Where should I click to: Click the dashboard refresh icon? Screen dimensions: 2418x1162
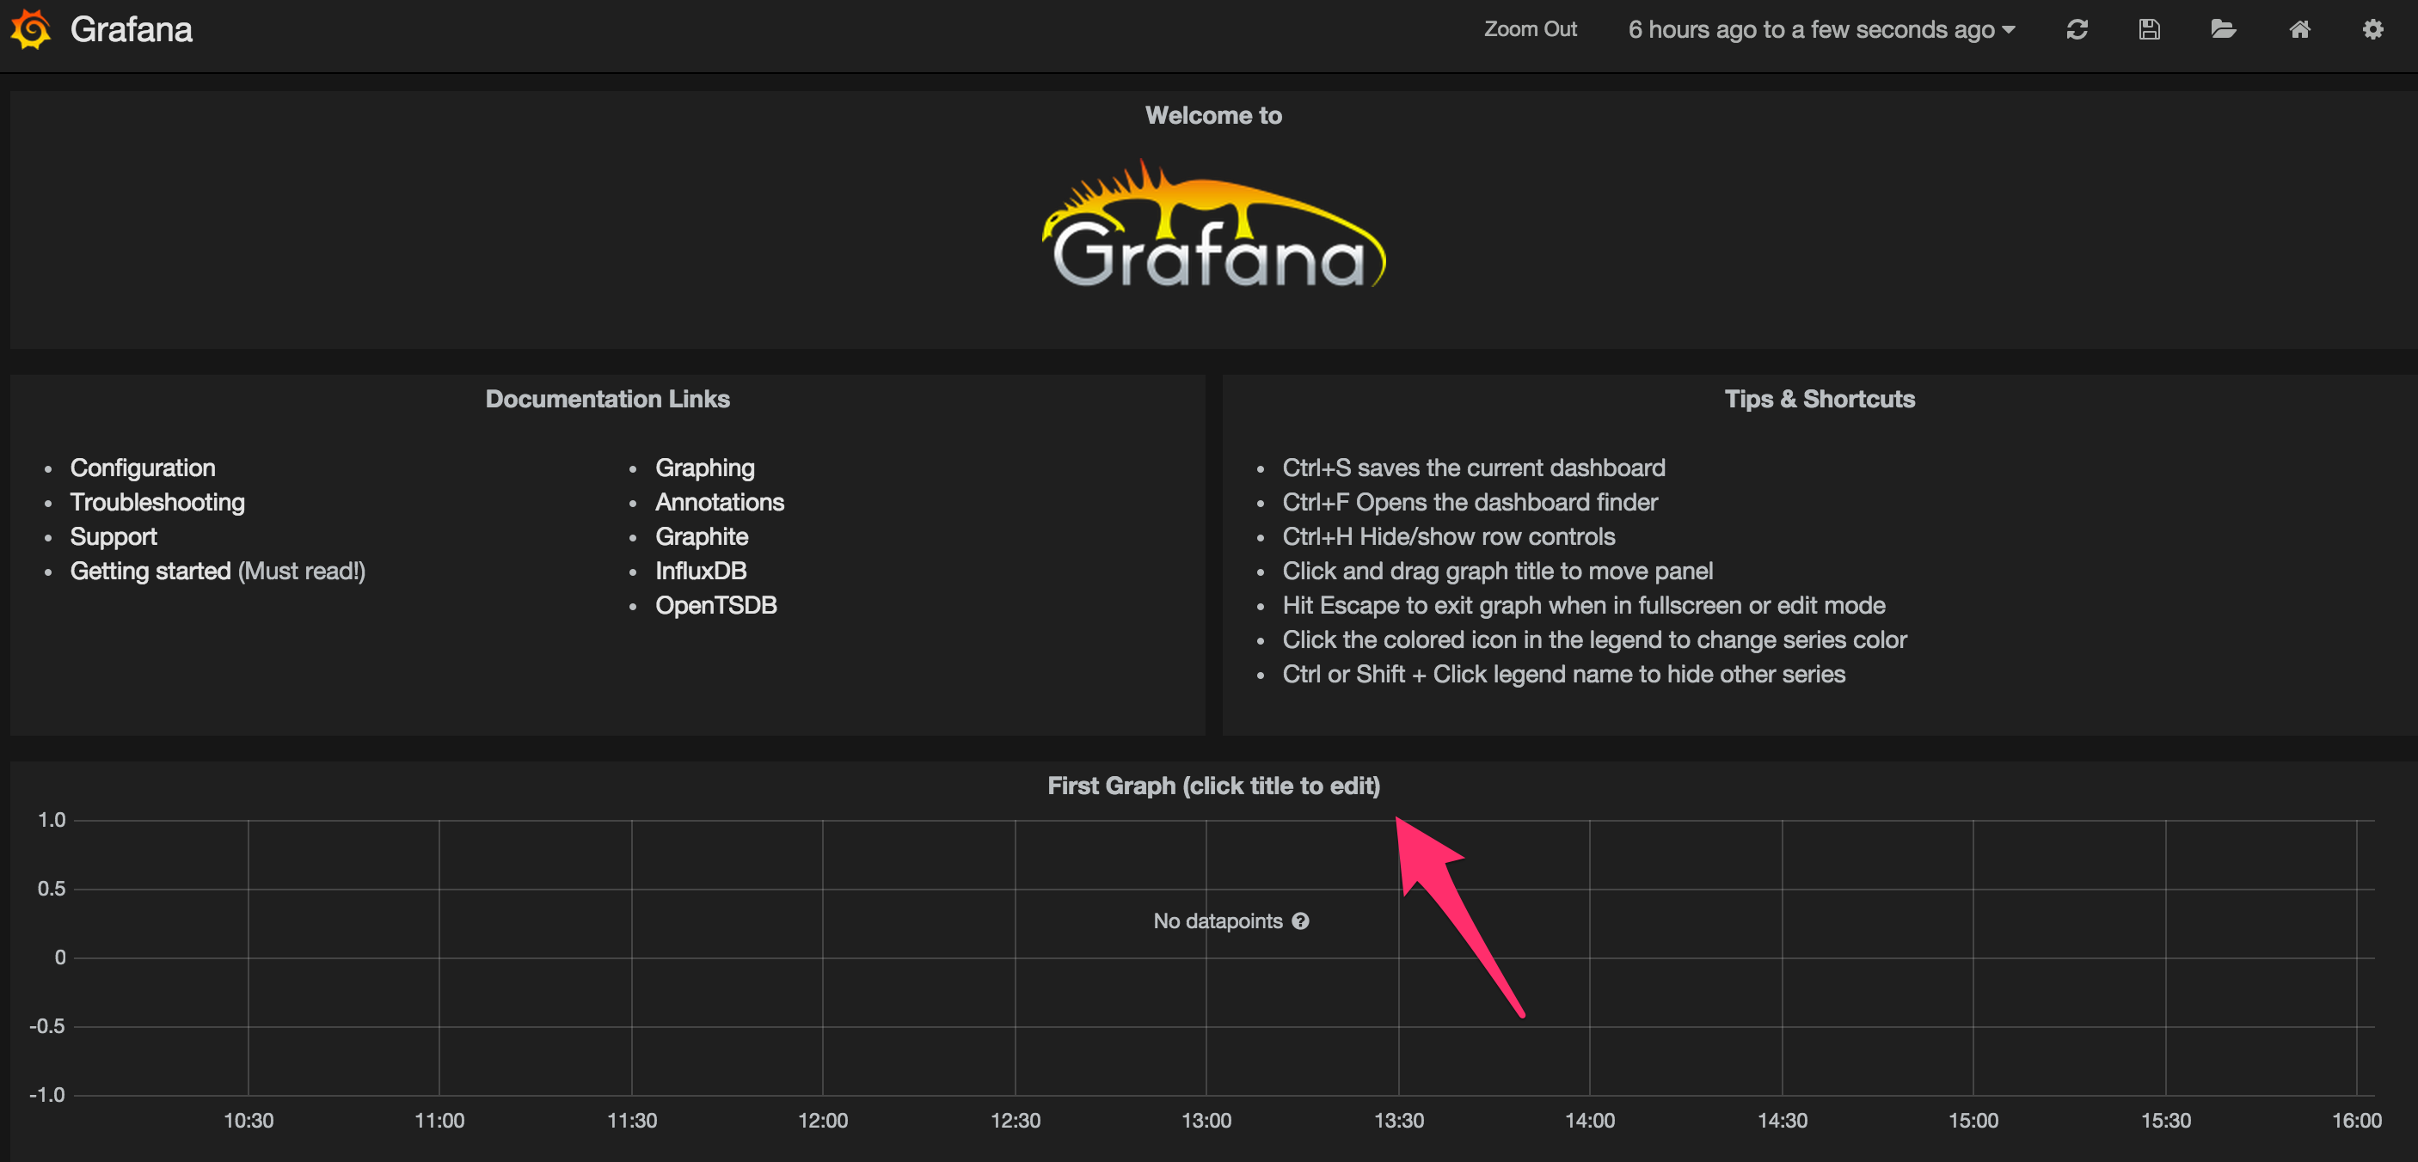point(2077,29)
